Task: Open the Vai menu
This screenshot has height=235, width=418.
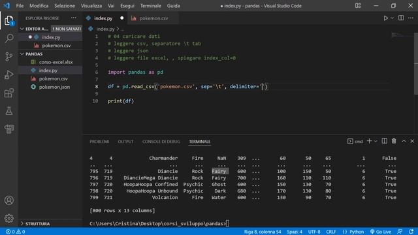Action: (x=111, y=6)
